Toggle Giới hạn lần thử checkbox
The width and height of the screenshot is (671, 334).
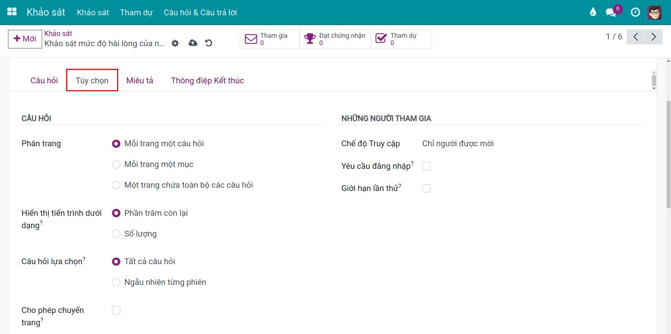426,188
